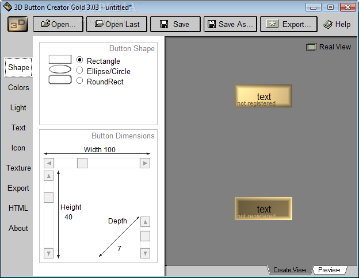Click the Button Dimensions heading
359x278 pixels.
coord(123,136)
